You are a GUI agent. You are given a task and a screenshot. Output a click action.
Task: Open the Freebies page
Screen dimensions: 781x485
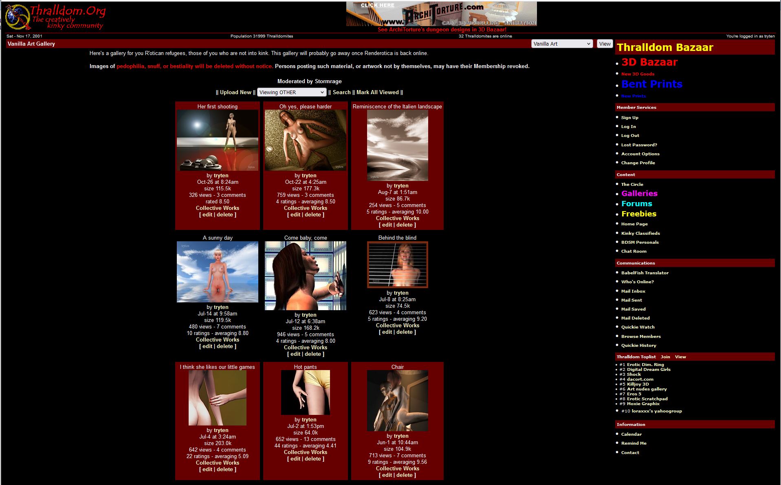[x=638, y=214]
